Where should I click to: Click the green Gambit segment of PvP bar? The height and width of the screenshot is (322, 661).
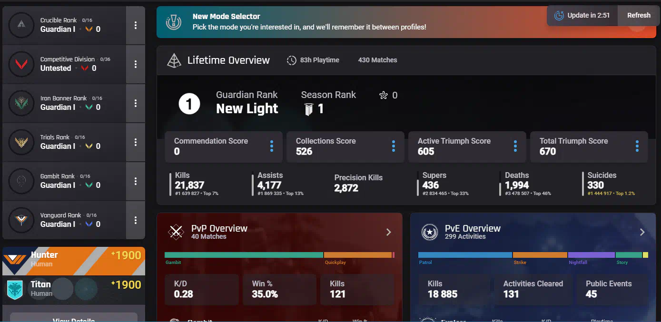pos(244,255)
